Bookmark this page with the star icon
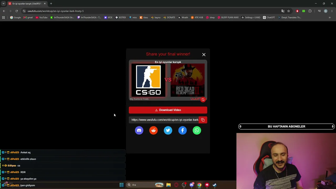336x189 pixels. coord(288,11)
